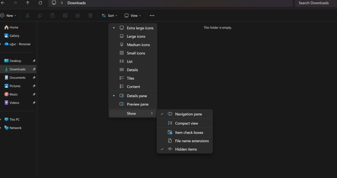337x178 pixels.
Task: Click the Copy icon in the toolbar
Action: (40, 15)
